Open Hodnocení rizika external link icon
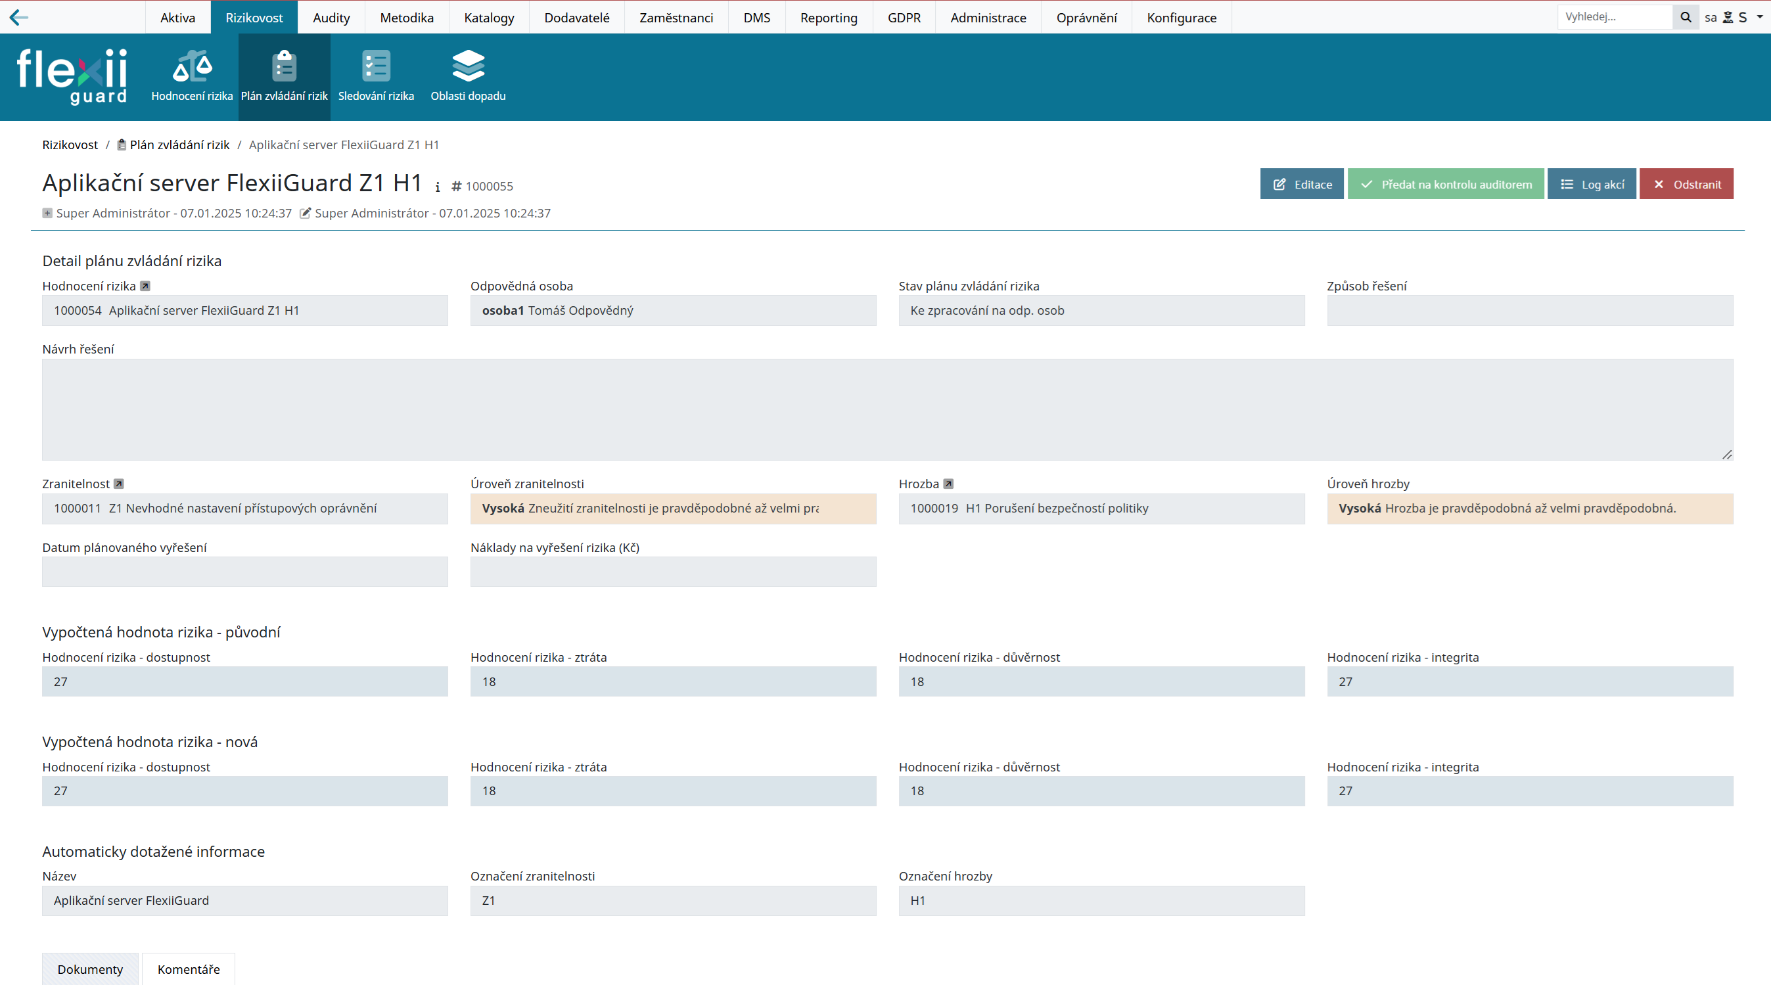Viewport: 1771px width, 985px height. [145, 286]
